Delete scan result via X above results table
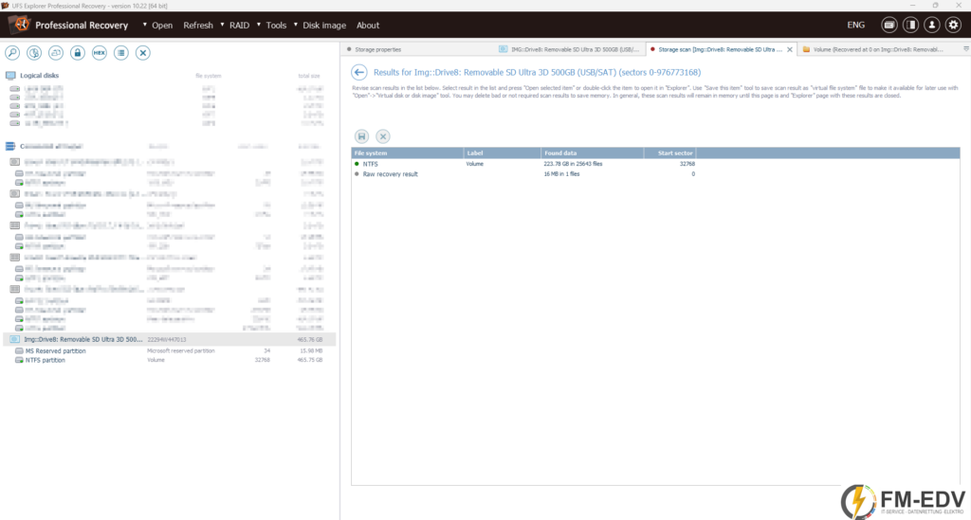This screenshot has height=520, width=971. (x=383, y=136)
